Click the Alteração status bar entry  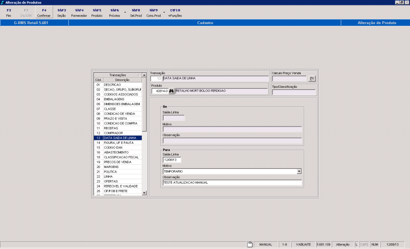coord(343,244)
